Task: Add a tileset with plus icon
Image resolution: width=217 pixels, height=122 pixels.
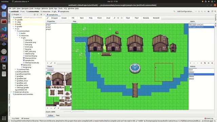Action: tap(47, 108)
